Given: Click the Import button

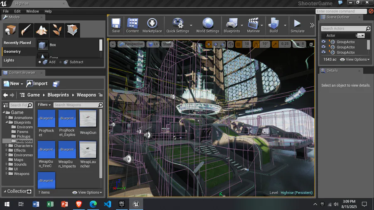Looking at the screenshot, I should (x=37, y=84).
